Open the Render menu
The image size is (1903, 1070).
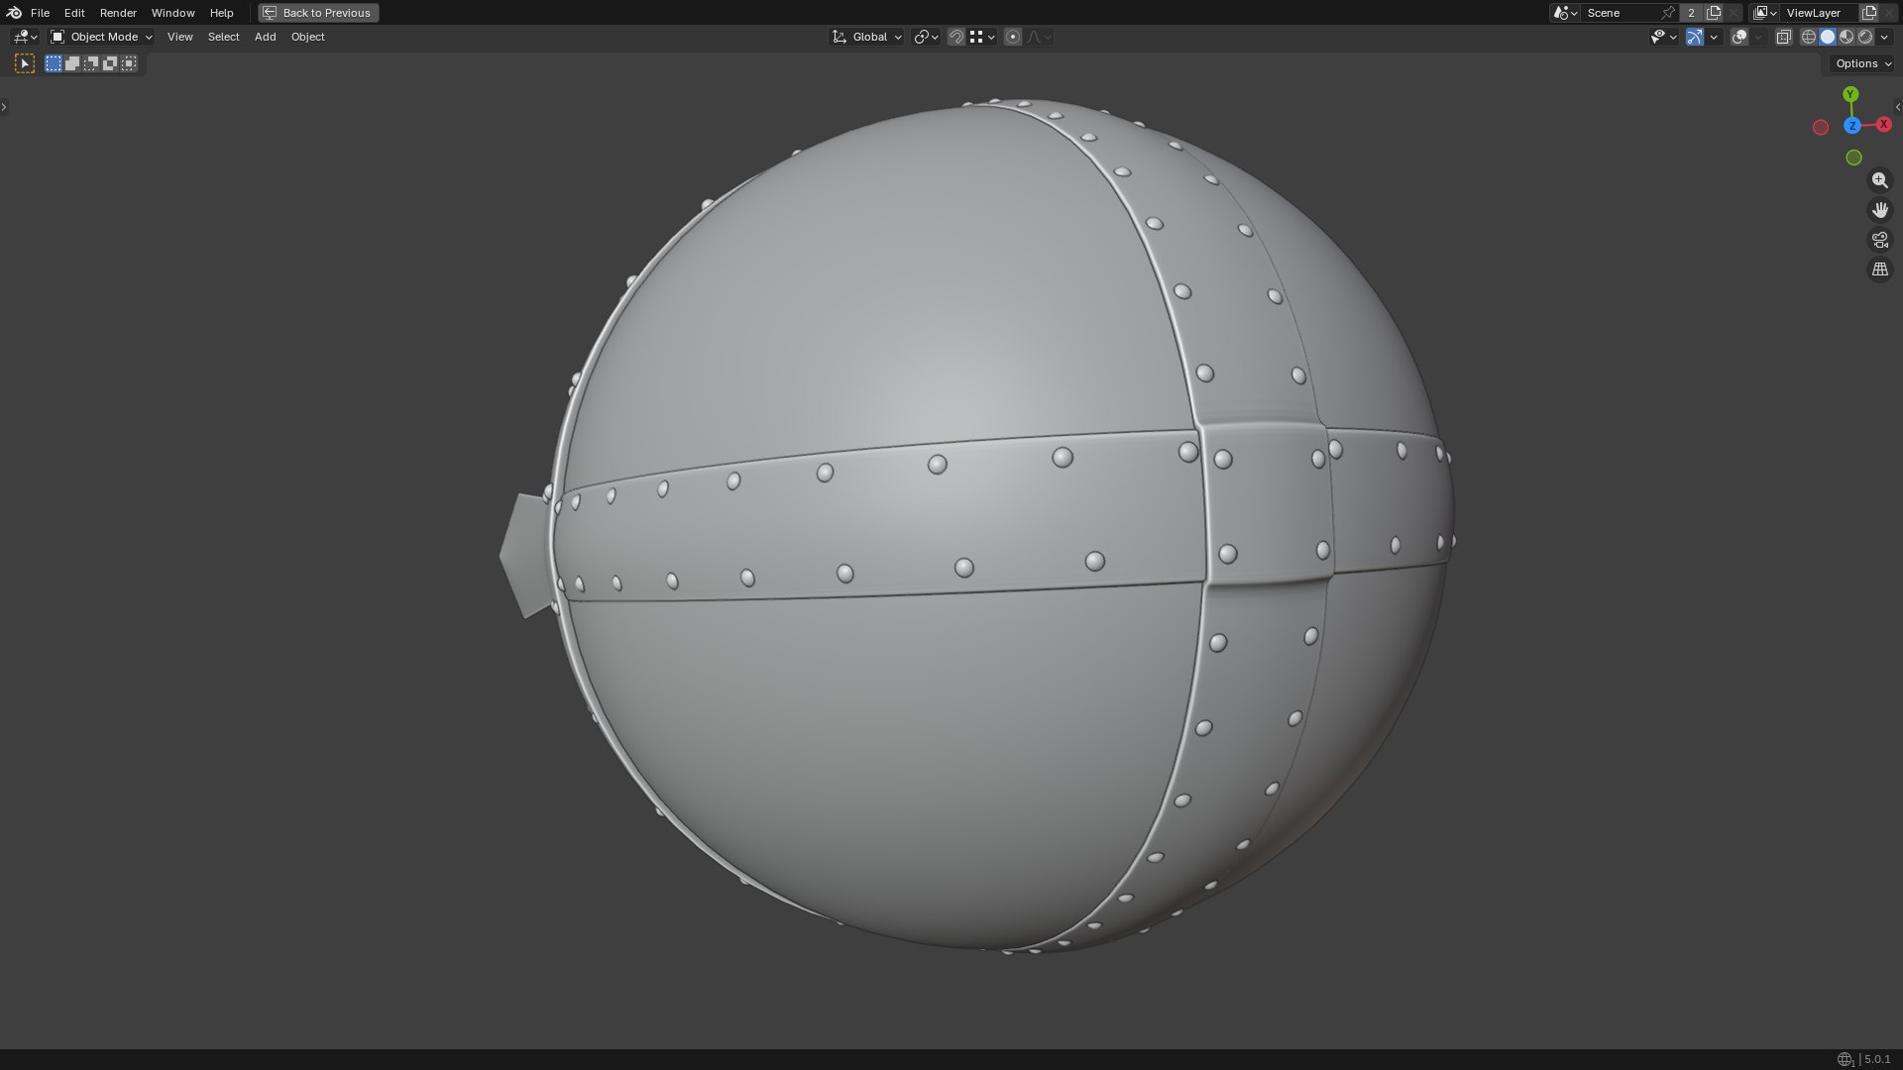tap(118, 13)
